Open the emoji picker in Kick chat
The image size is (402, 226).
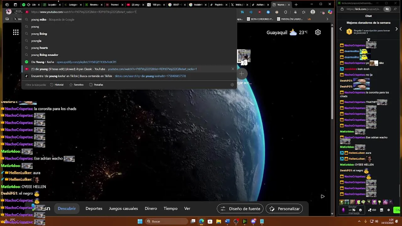pyautogui.click(x=360, y=210)
